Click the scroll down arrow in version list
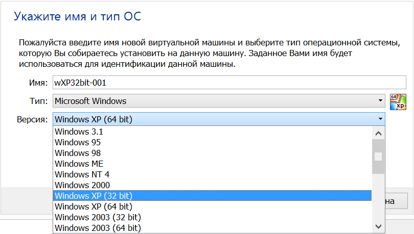Screen dimensions: 414x234 pos(378,226)
